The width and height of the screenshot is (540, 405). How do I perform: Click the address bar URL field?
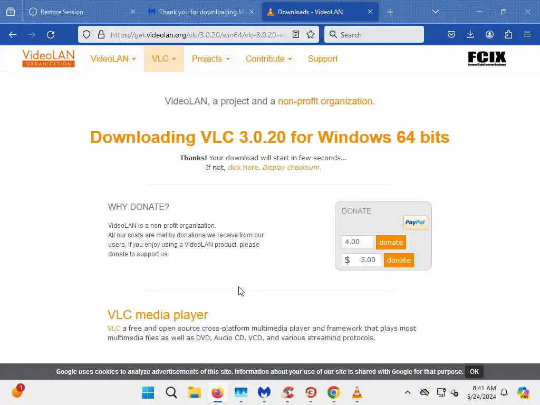tap(198, 34)
